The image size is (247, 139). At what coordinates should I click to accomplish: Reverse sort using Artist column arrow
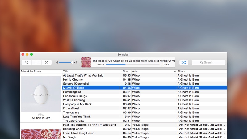pos(175,71)
